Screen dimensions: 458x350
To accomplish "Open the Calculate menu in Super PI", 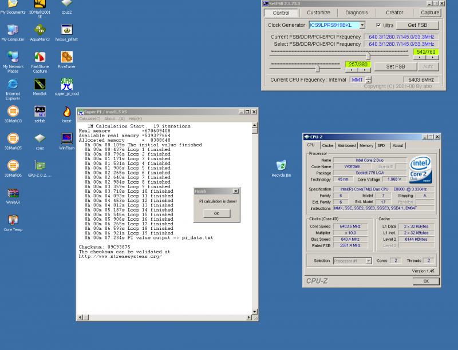I will click(x=90, y=119).
